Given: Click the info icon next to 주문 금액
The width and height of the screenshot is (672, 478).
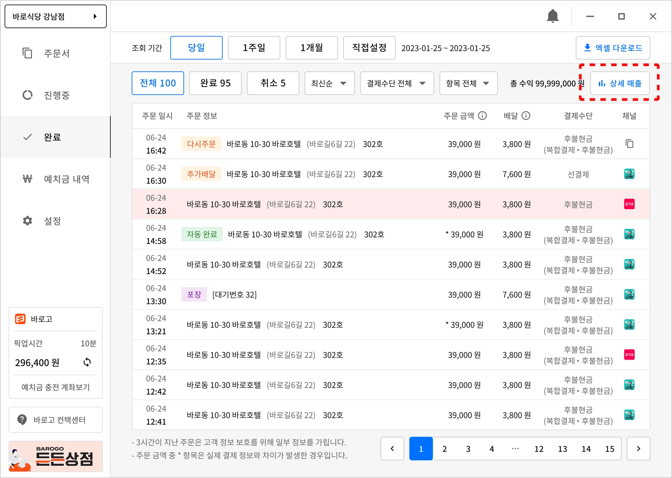Looking at the screenshot, I should pos(482,115).
